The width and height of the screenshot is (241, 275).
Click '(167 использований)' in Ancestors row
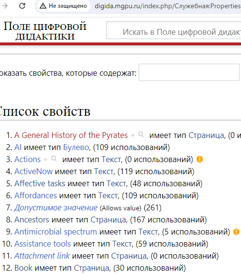pos(169,220)
